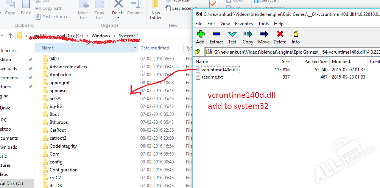
Task: Click the Extract icon in 7-Zip
Action: coord(216,37)
